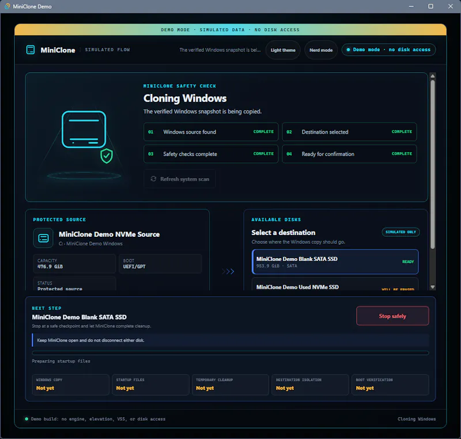Image resolution: width=461 pixels, height=439 pixels.
Task: Toggle Nerd mode
Action: (x=321, y=50)
